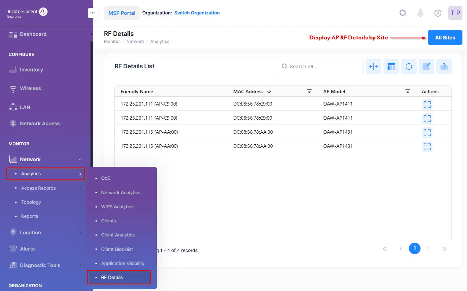Refresh the RF Details list
Screen dimensions: 467x291
point(409,67)
